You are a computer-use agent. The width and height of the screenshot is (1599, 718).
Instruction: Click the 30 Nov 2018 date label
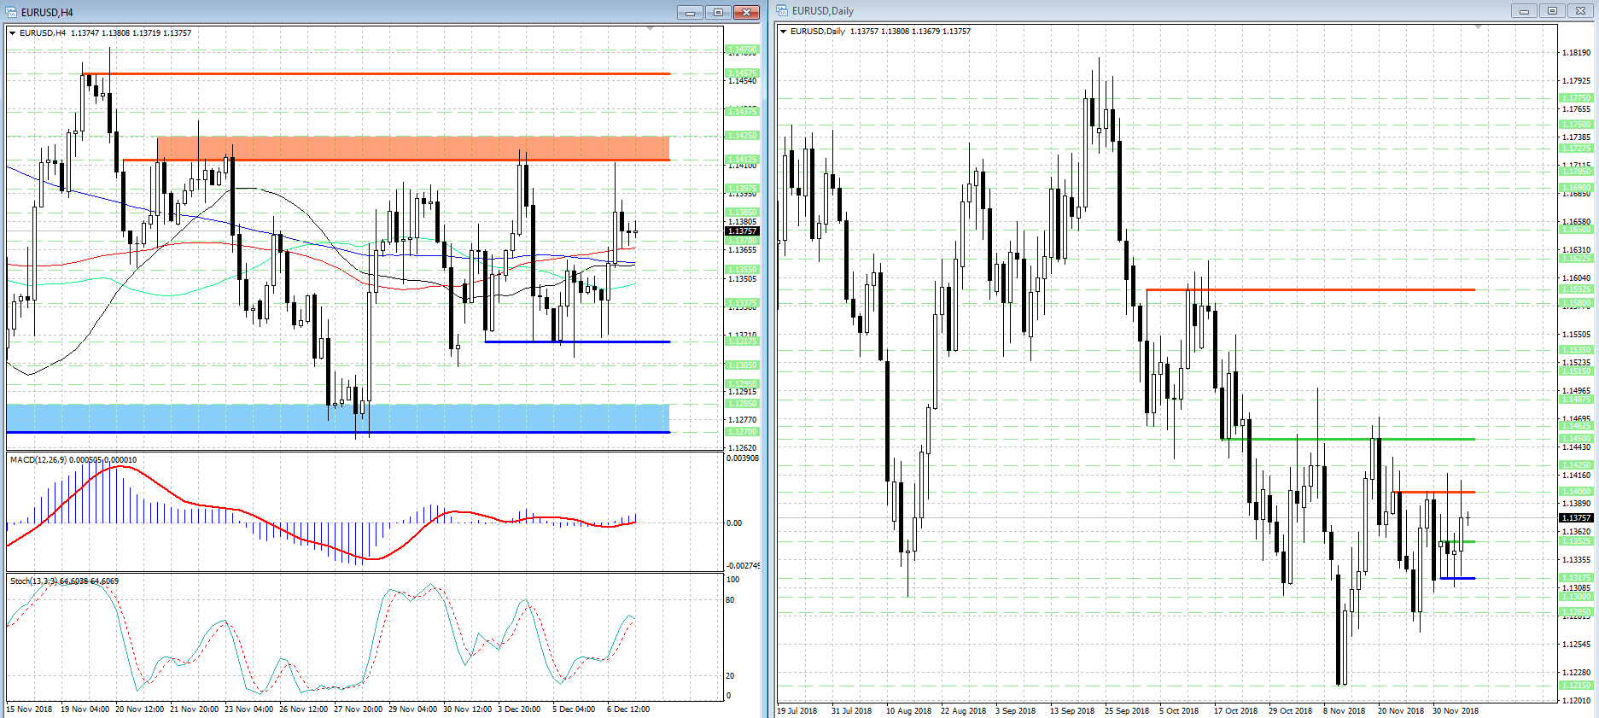pyautogui.click(x=1456, y=711)
